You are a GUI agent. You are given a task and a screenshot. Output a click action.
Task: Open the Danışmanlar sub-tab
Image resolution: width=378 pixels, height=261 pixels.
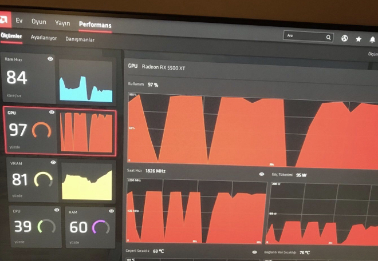pos(80,39)
